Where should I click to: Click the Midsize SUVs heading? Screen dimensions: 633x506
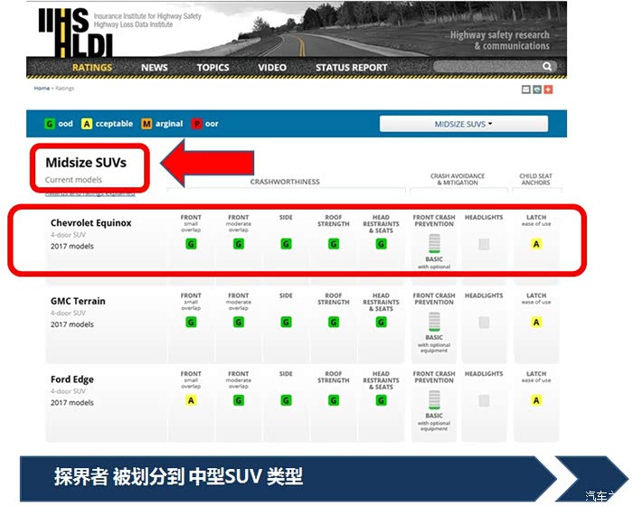[86, 163]
